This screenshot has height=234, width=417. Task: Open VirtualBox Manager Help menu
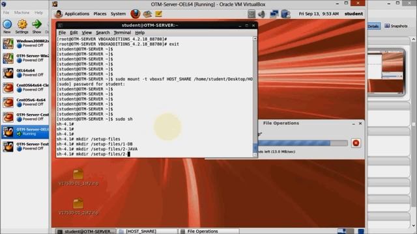coord(38,12)
